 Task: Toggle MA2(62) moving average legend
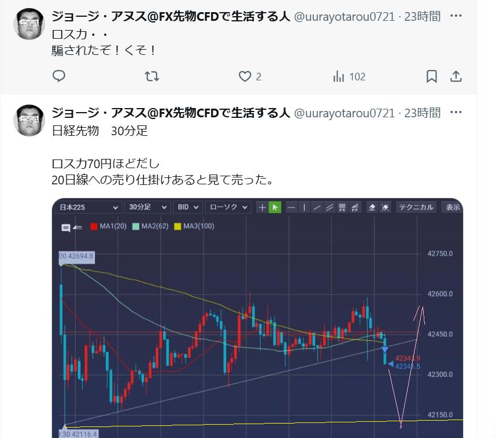coord(150,226)
